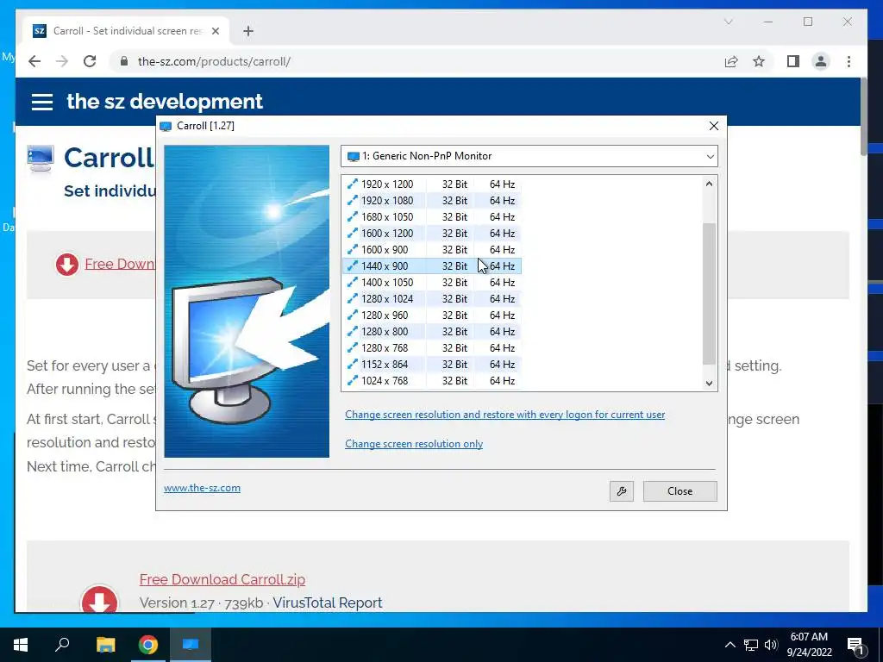Viewport: 883px width, 662px height.
Task: Open the network icon in tray
Action: (751, 645)
